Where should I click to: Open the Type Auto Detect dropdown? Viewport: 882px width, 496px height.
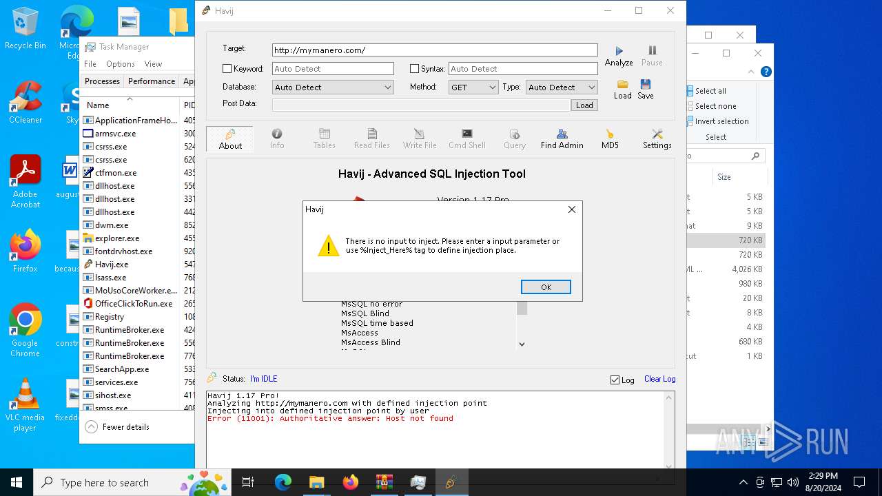click(562, 87)
